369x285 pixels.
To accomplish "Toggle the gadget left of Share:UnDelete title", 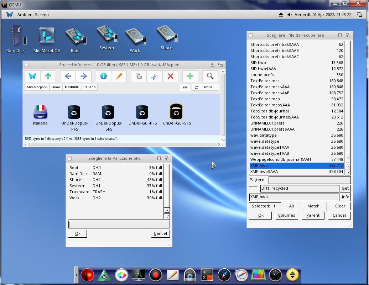I will [27, 65].
